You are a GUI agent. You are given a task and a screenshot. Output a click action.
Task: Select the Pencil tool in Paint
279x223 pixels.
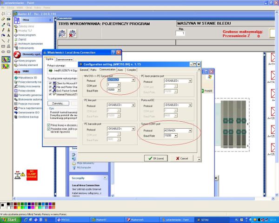[x=3, y=30]
